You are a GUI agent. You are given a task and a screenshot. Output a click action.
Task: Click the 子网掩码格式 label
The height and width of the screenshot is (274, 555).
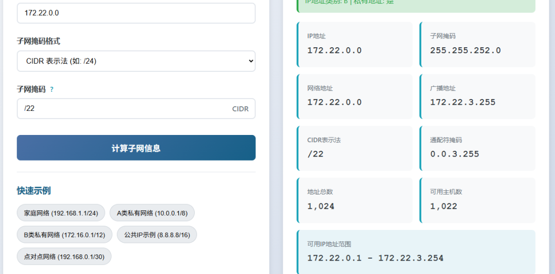pos(39,42)
